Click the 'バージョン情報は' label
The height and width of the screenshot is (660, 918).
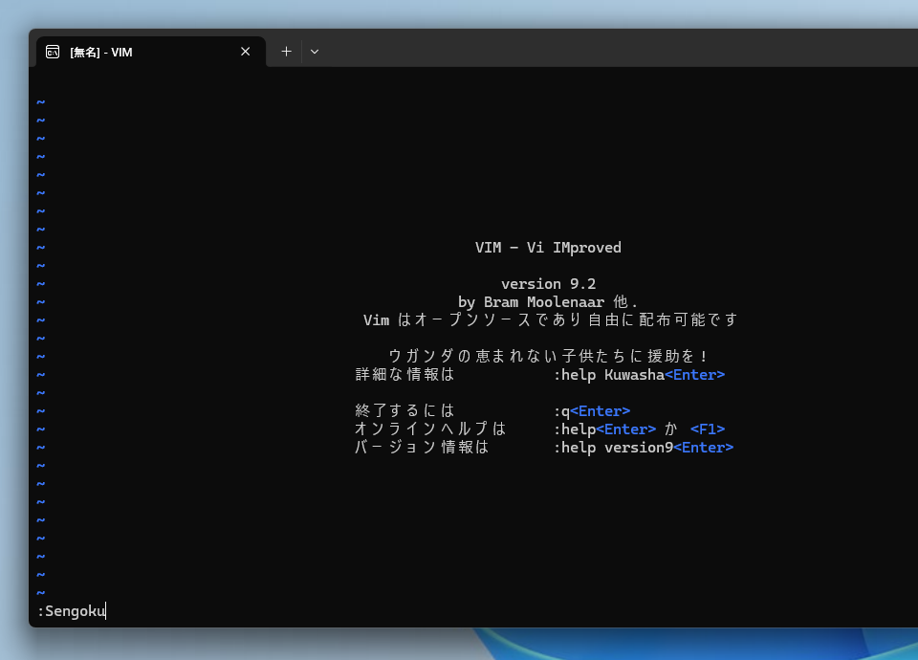(422, 447)
